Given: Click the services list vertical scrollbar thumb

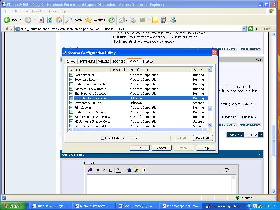Looking at the screenshot, I should tap(210, 108).
